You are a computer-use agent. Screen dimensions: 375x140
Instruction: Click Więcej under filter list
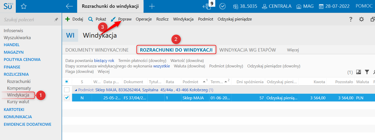tap(104, 72)
